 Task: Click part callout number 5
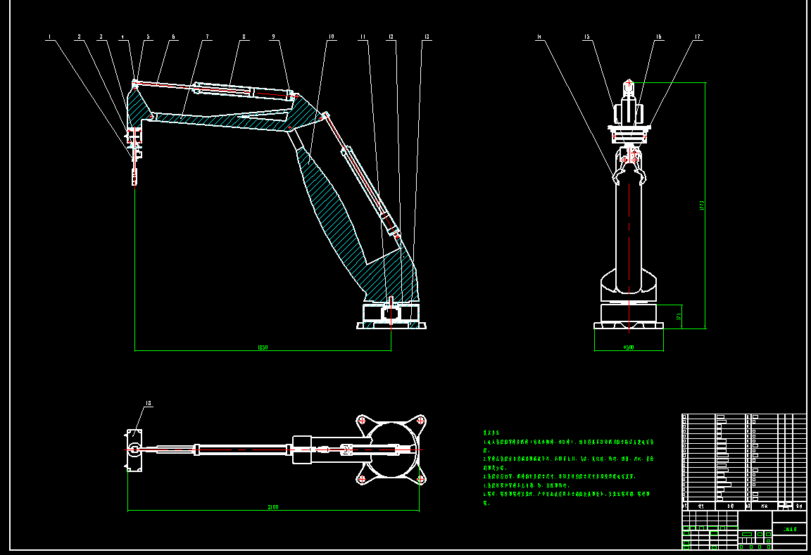point(148,37)
